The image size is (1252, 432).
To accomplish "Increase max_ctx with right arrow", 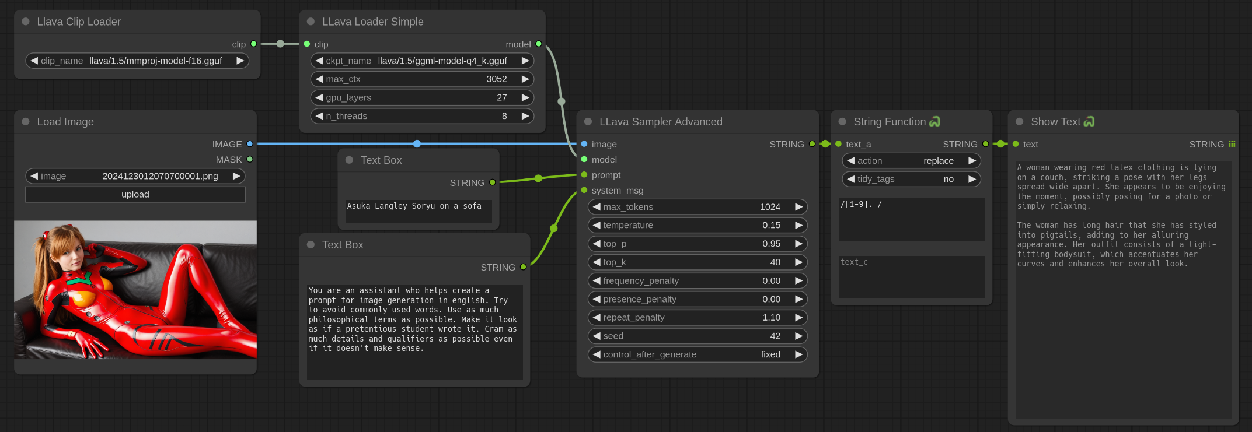I will tap(525, 79).
